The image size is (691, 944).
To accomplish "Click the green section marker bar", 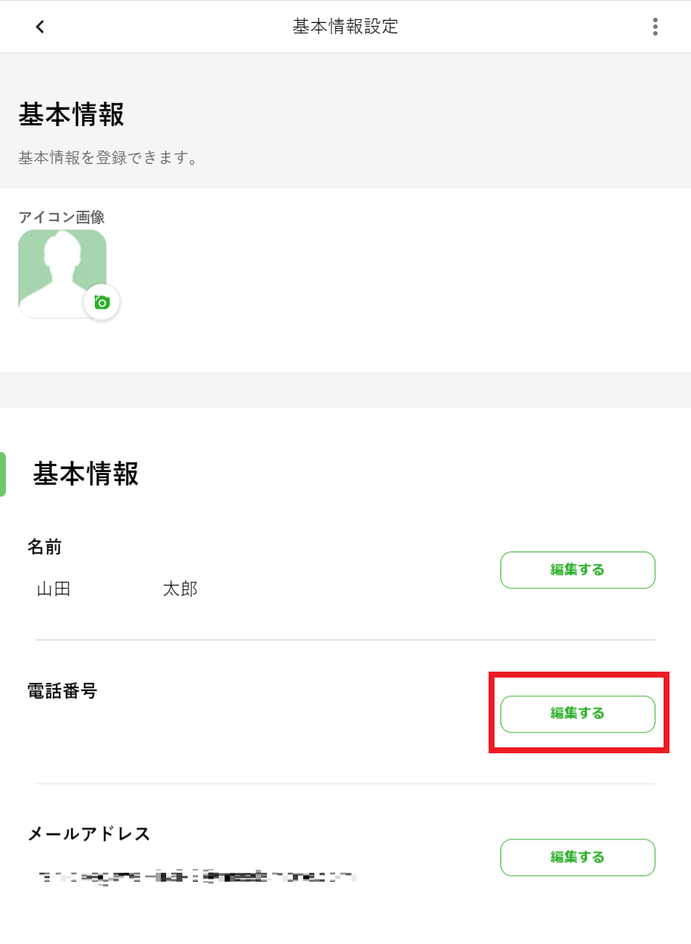I will pyautogui.click(x=3, y=474).
